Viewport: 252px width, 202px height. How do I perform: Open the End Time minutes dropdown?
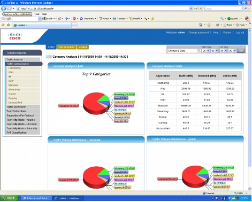point(234,51)
